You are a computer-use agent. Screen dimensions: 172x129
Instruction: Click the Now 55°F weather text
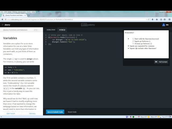coord(144,117)
